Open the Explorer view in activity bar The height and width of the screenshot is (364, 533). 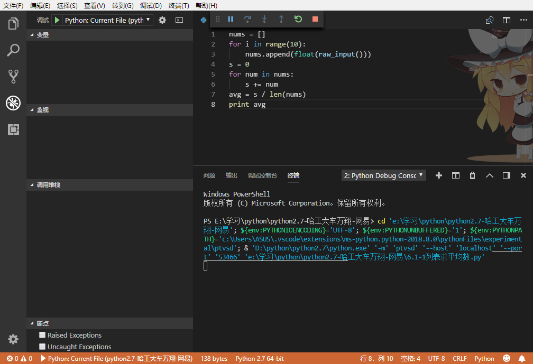point(13,24)
